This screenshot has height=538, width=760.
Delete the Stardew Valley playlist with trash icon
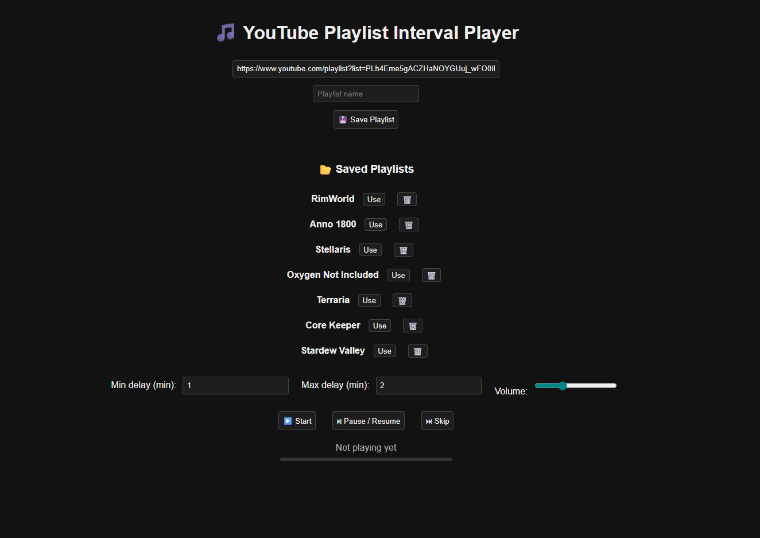click(418, 351)
